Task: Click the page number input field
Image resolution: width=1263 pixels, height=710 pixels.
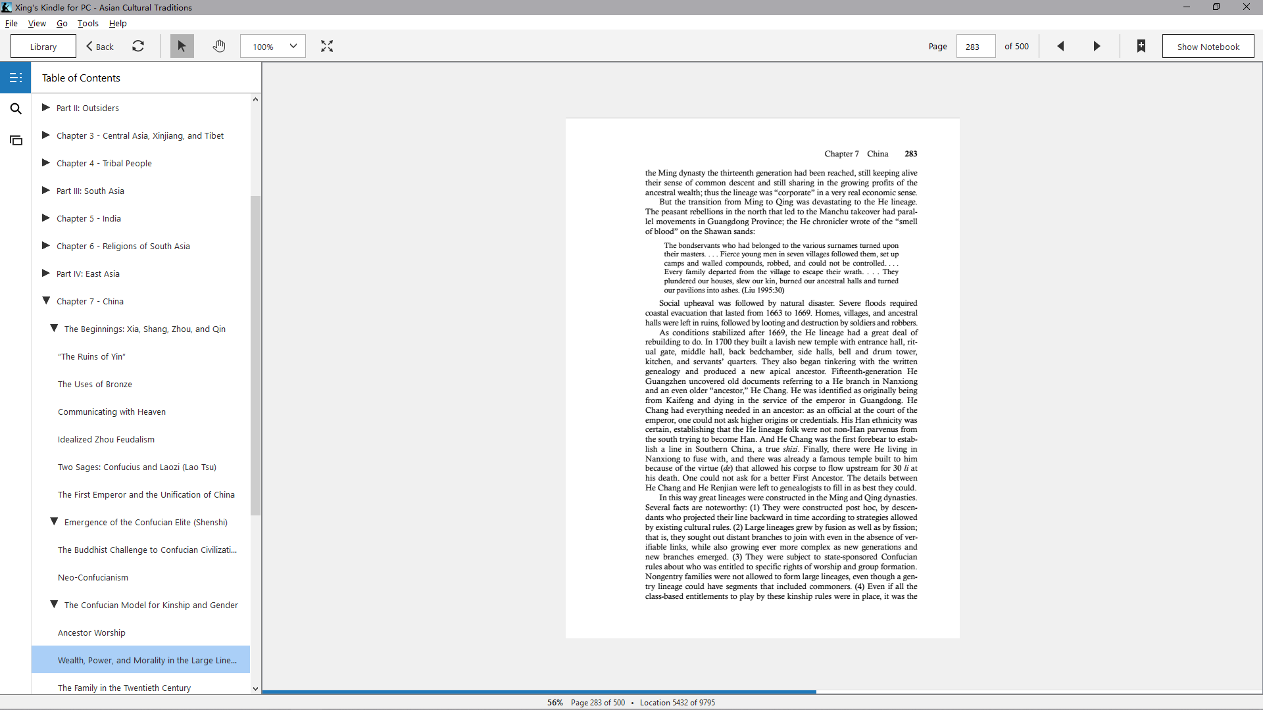Action: point(975,47)
